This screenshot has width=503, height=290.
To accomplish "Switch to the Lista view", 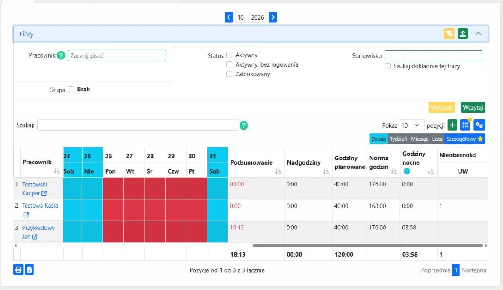I will tap(437, 139).
